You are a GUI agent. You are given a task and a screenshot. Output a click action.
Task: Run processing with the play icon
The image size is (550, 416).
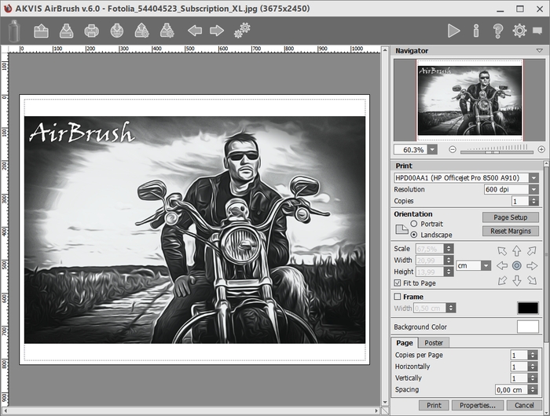click(x=454, y=31)
